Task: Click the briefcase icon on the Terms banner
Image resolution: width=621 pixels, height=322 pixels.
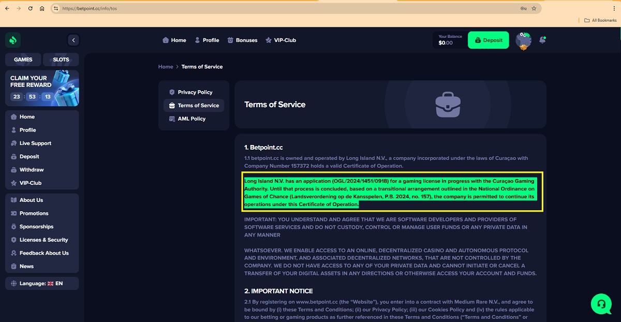Action: (x=448, y=105)
